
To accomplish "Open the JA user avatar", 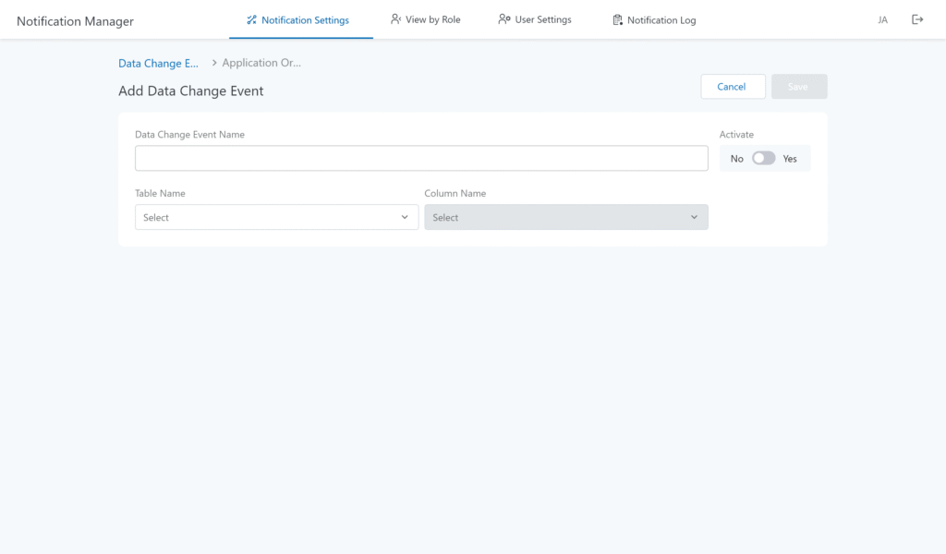I will coord(882,19).
